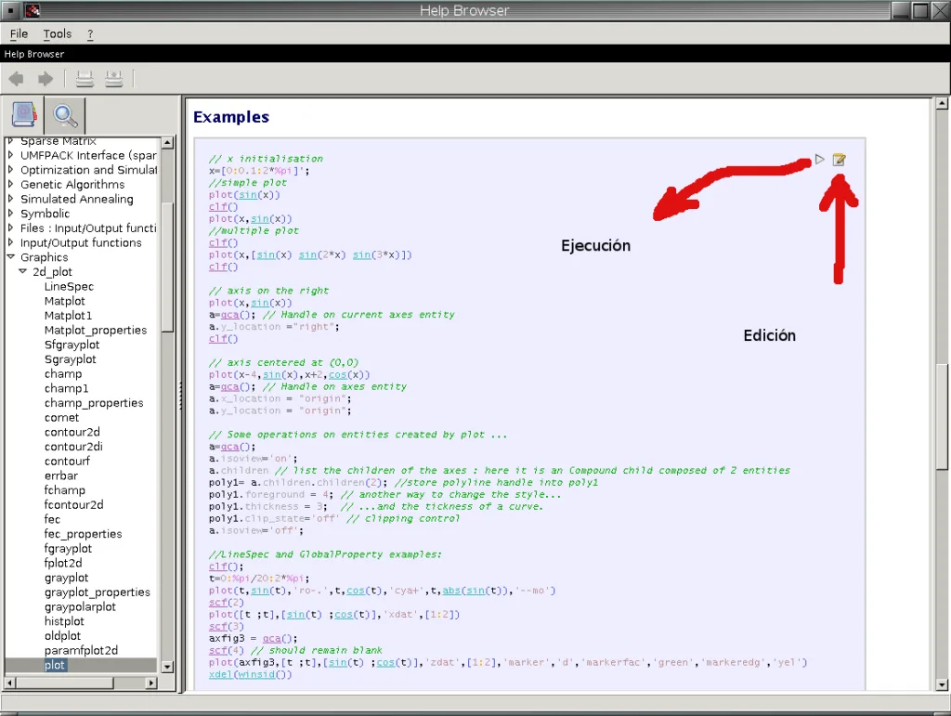Click tree horizontal scrollbar right arrow
951x716 pixels.
pyautogui.click(x=151, y=683)
